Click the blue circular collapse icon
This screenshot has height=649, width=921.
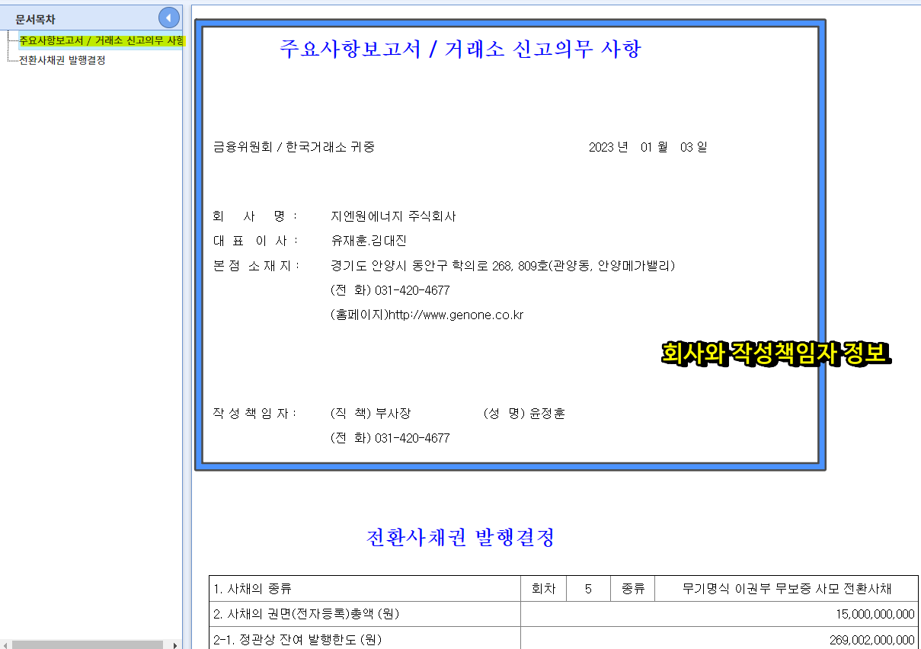(168, 18)
